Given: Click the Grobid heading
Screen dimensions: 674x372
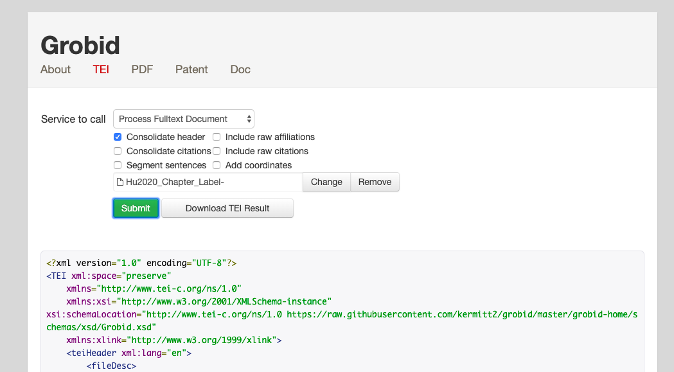Looking at the screenshot, I should [x=80, y=46].
